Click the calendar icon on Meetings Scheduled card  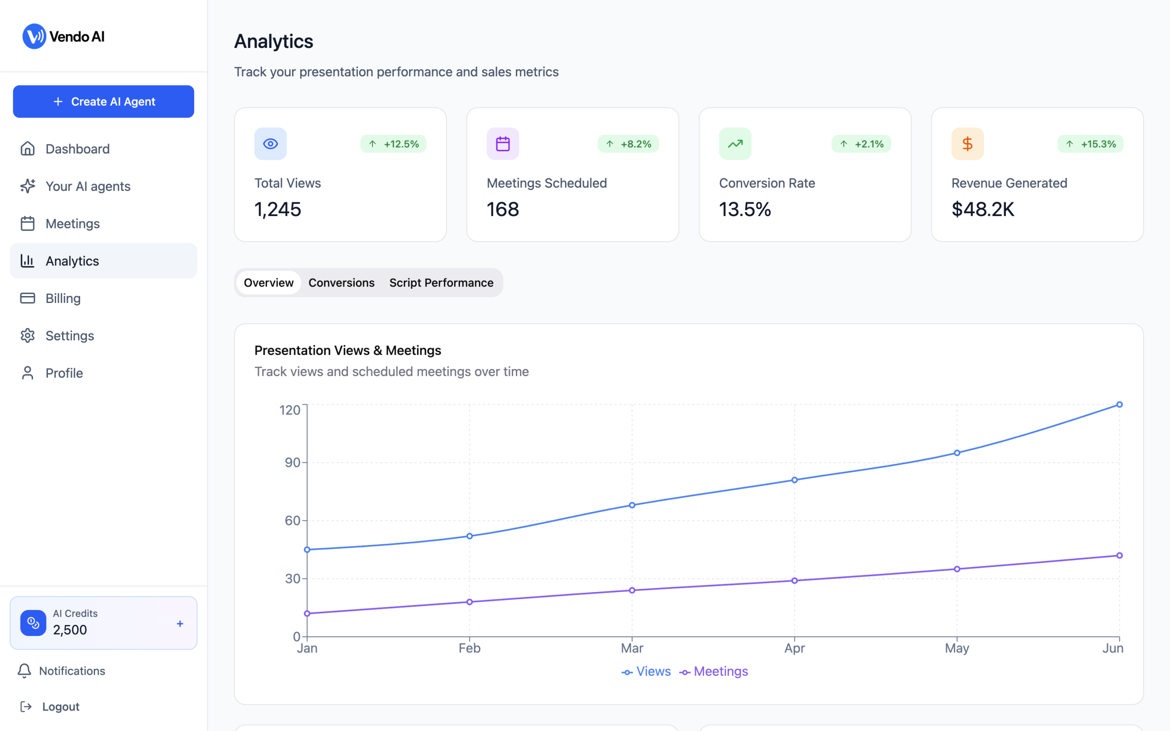502,143
